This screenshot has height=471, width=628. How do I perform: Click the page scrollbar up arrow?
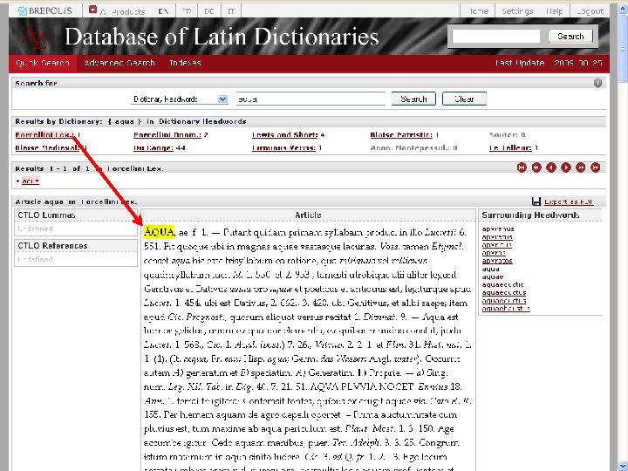click(623, 9)
